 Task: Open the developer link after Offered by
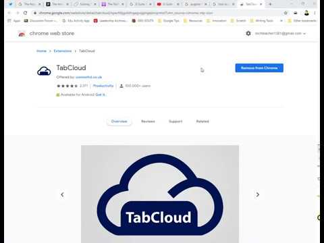click(x=88, y=77)
